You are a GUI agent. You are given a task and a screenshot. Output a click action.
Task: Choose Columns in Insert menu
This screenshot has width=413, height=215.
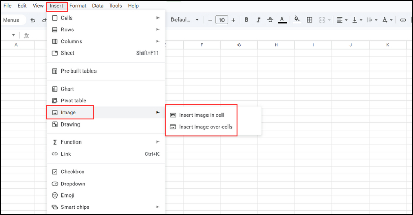(x=106, y=41)
